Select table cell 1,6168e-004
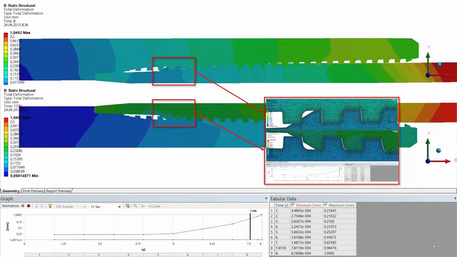The image size is (457, 257). coord(306,237)
